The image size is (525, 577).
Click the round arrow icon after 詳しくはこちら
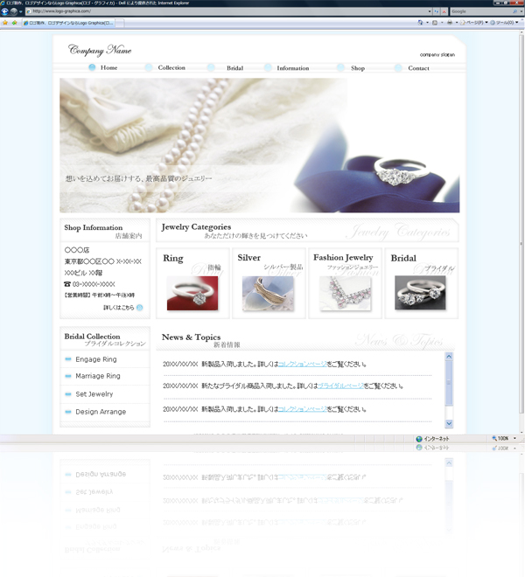(140, 307)
